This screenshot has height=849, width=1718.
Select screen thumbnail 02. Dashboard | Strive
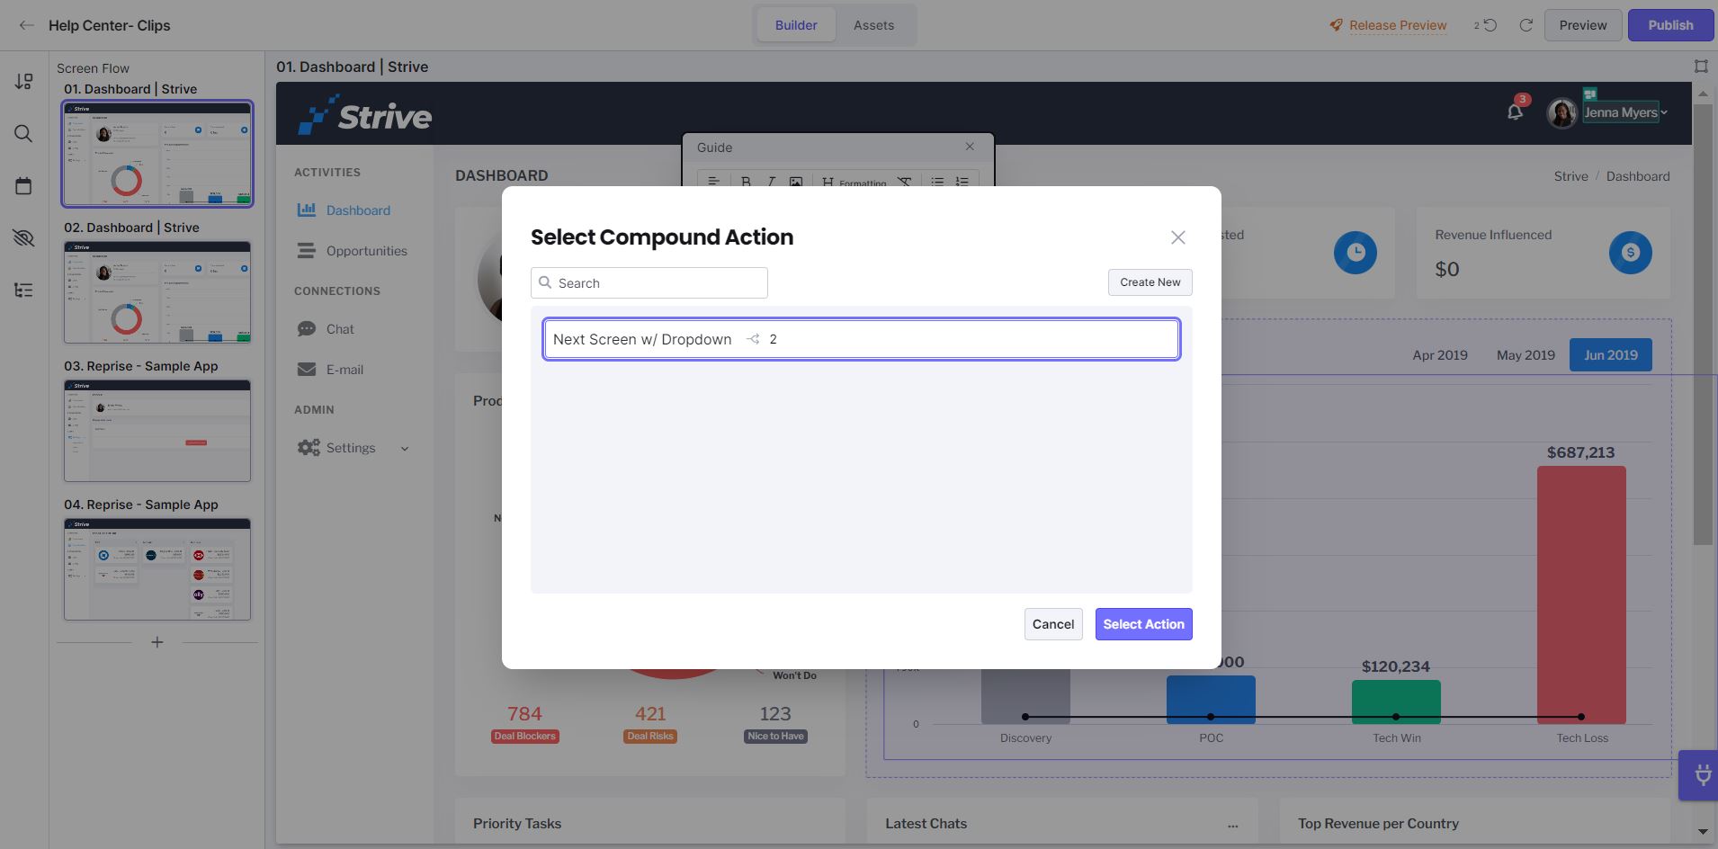pyautogui.click(x=157, y=292)
